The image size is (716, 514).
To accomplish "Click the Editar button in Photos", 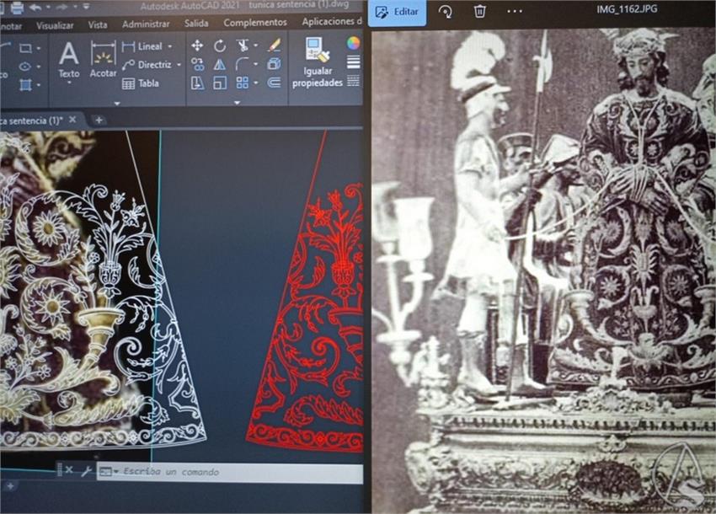I will [x=398, y=12].
